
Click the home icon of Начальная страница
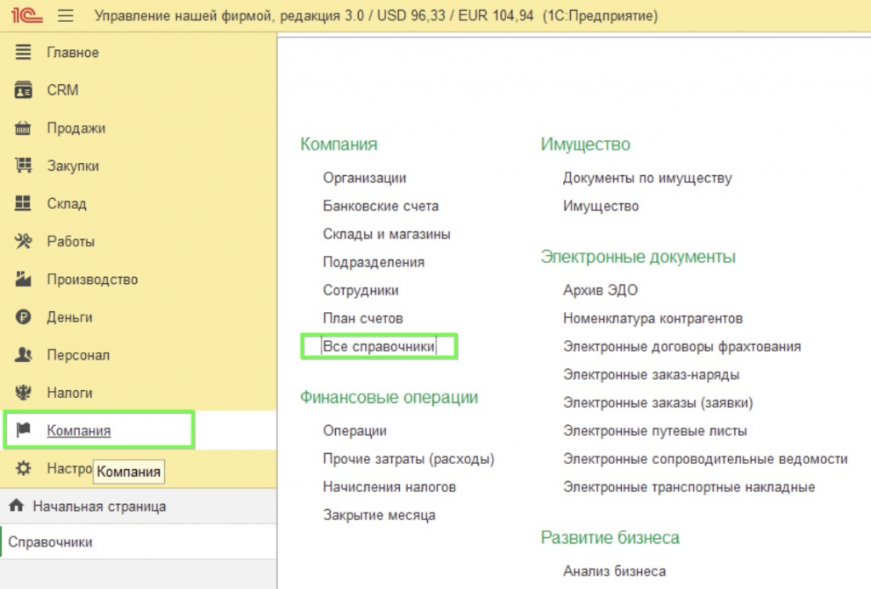click(x=16, y=505)
